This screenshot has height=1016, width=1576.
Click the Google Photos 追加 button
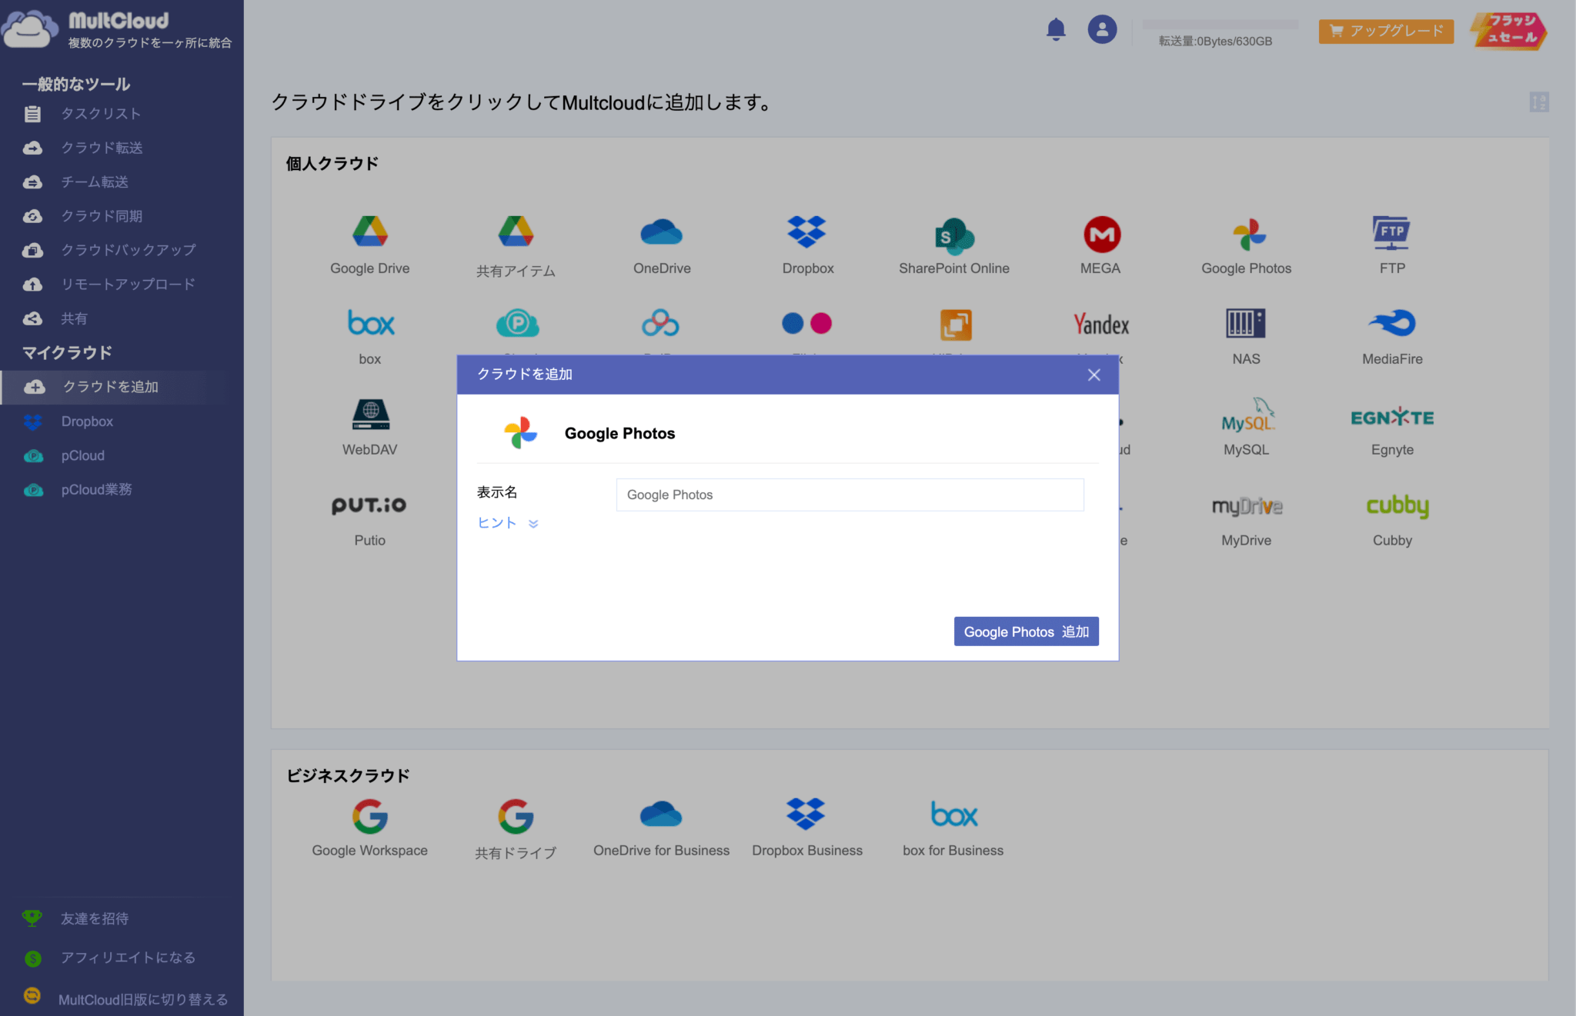(x=1026, y=631)
